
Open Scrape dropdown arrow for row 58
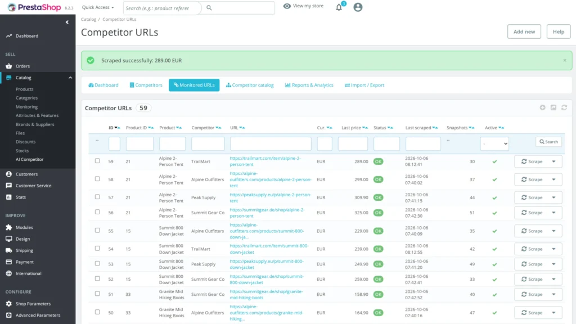click(553, 179)
